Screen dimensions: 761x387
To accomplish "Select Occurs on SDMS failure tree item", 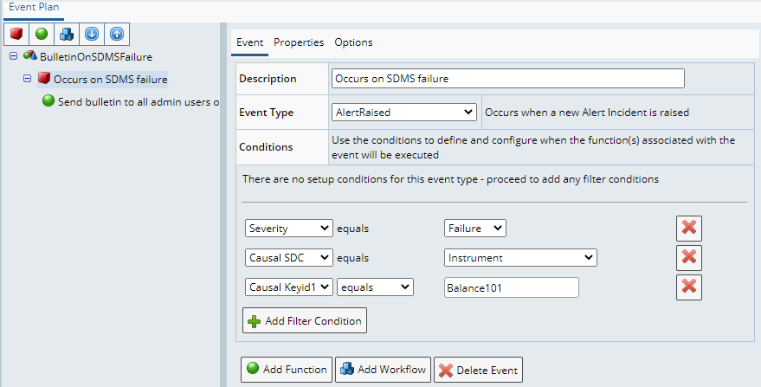I will pyautogui.click(x=111, y=79).
